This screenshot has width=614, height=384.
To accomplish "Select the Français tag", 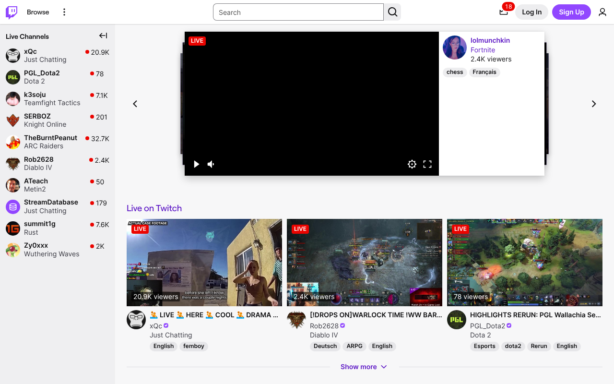I will click(484, 72).
